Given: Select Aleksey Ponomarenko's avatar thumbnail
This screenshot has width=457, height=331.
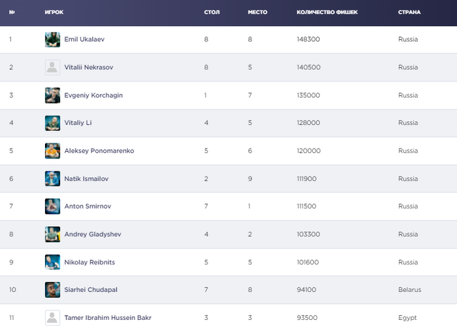Looking at the screenshot, I should [x=52, y=151].
